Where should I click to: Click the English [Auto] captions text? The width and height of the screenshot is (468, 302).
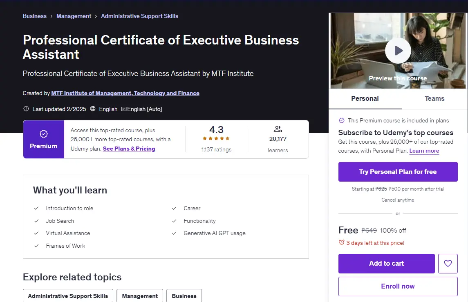144,109
